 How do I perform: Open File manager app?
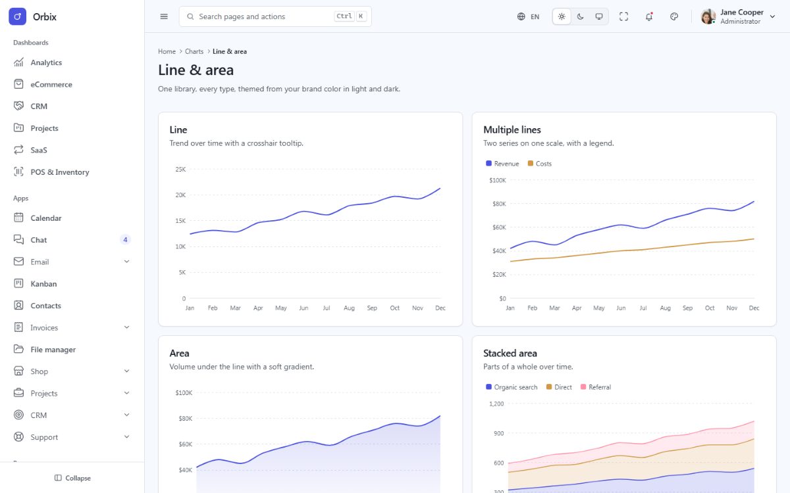[x=72, y=349]
